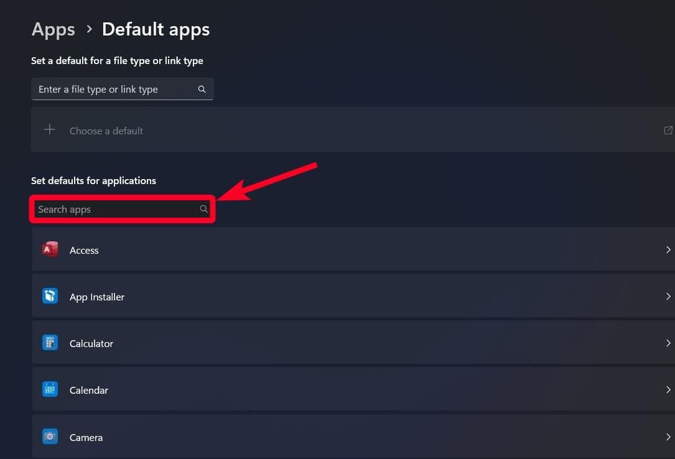Image resolution: width=675 pixels, height=459 pixels.
Task: Click the Calculator app icon
Action: [x=50, y=343]
